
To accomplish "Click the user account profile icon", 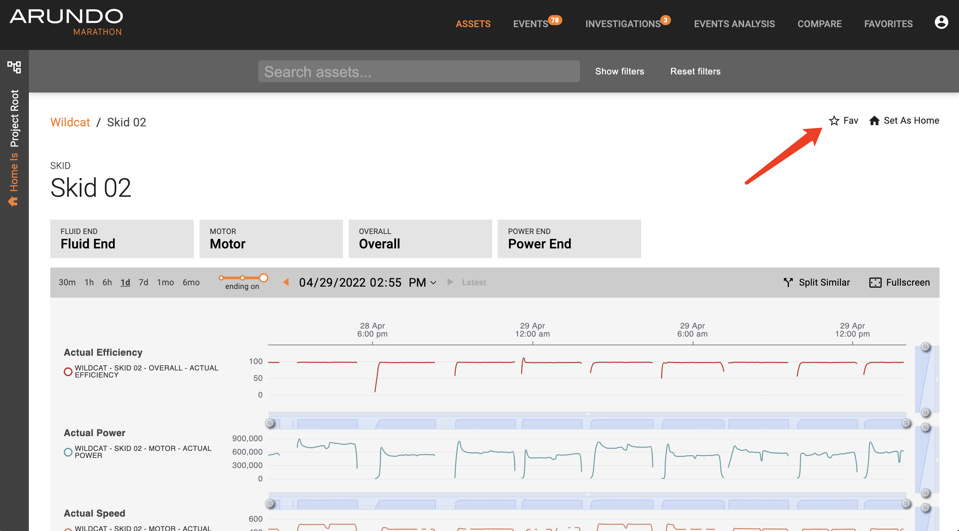I will tap(941, 23).
